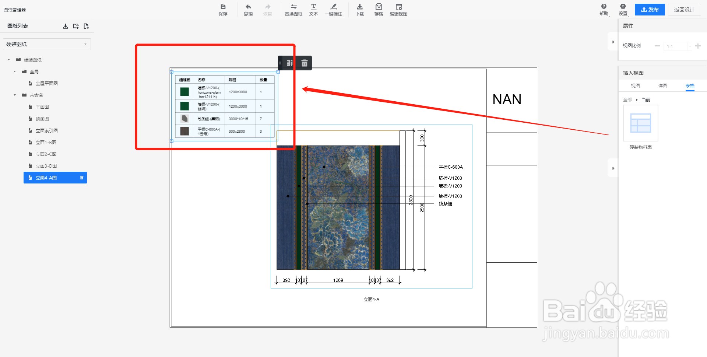
Task: Insert the 硬装物料表 table thumbnail
Action: click(640, 123)
